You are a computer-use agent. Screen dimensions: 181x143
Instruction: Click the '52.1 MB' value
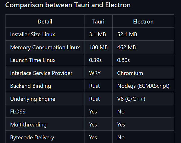(127, 34)
